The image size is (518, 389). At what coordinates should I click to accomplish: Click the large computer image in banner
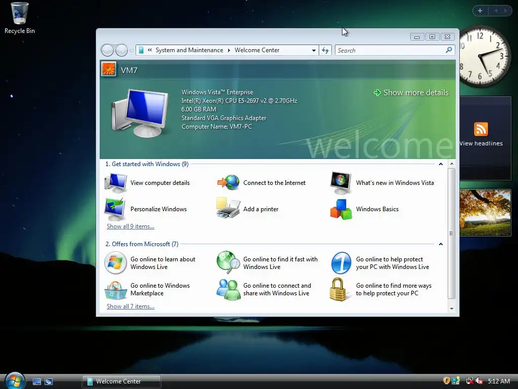(x=140, y=112)
